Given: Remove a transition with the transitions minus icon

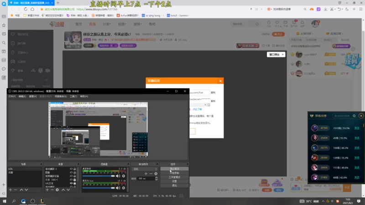Looking at the screenshot, I should [151, 174].
